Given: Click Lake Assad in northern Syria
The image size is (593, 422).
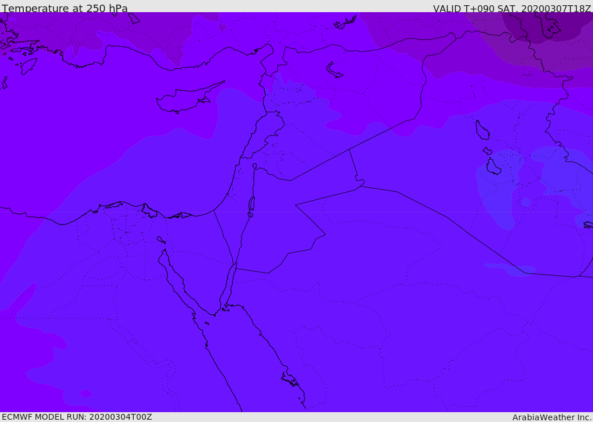Looking at the screenshot, I should tap(335, 70).
